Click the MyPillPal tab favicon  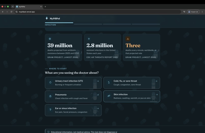click(x=17, y=7)
